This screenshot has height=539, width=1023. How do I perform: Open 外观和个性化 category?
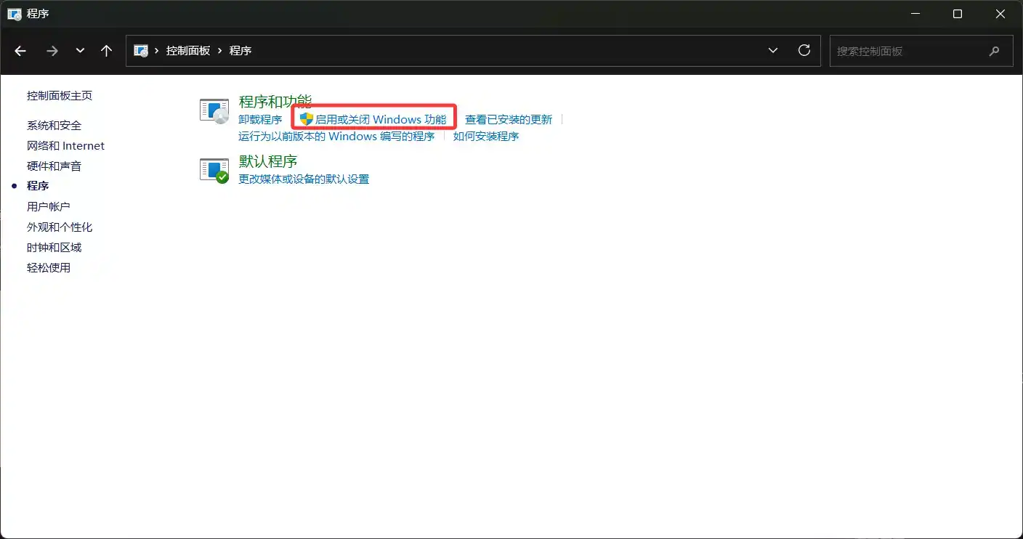[x=60, y=227]
